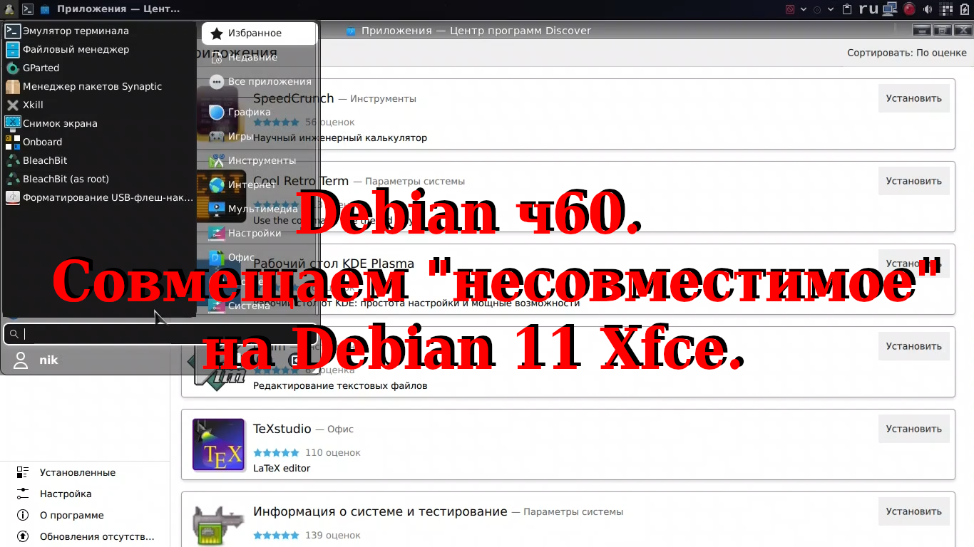Screen dimensions: 974x547
Task: Open the Интернет category
Action: [259, 184]
